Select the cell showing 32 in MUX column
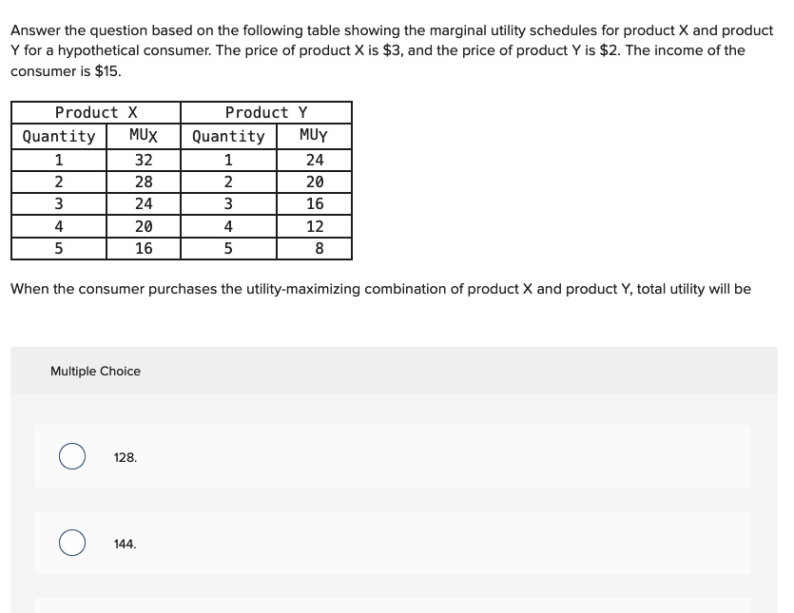Screen dimensions: 794x613 [x=143, y=160]
